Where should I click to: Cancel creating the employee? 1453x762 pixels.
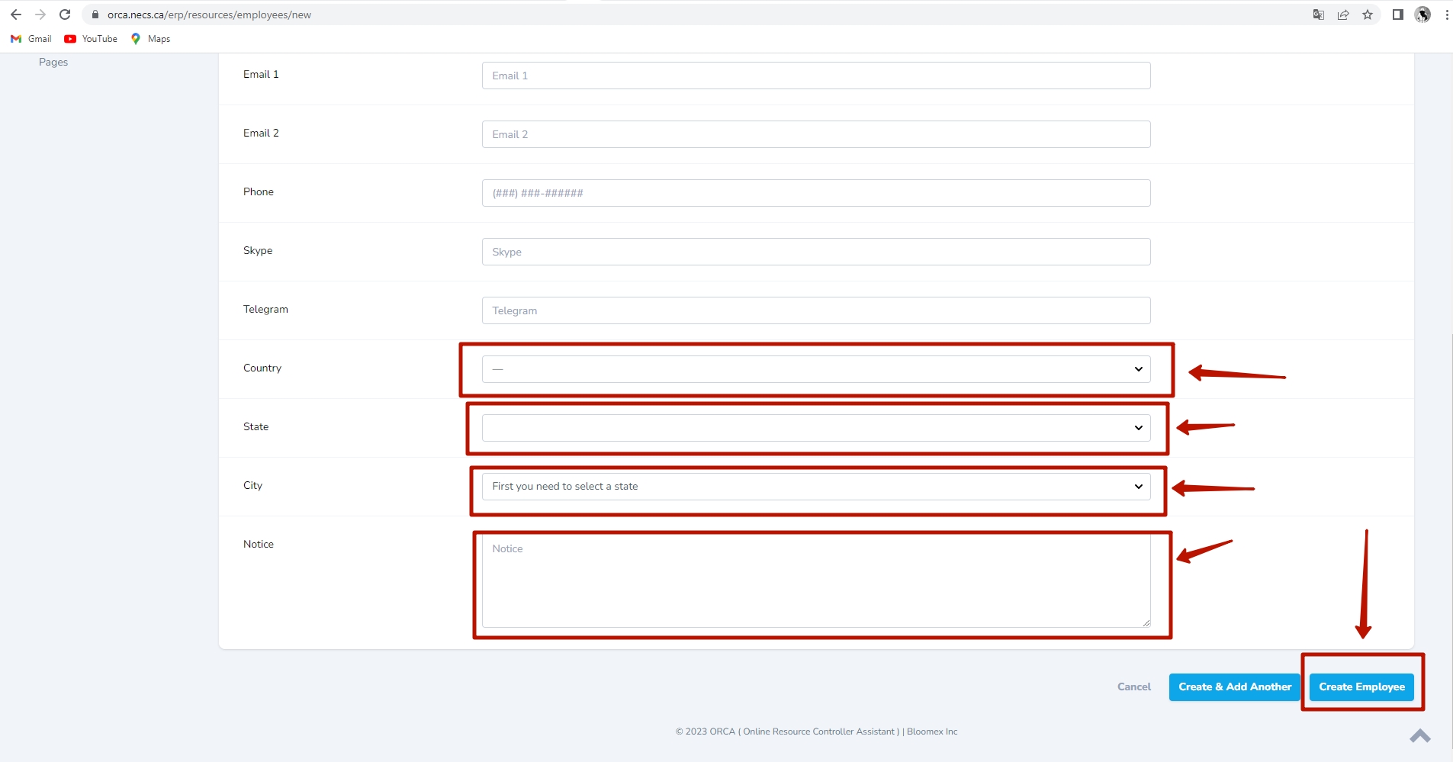(1134, 686)
